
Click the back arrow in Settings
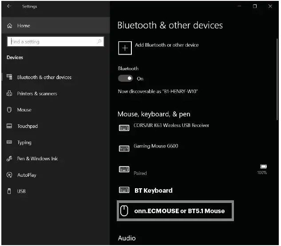[9, 7]
